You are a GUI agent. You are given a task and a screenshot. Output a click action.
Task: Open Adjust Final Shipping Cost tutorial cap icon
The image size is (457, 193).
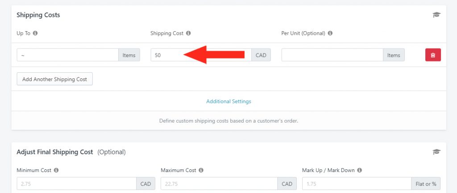436,152
